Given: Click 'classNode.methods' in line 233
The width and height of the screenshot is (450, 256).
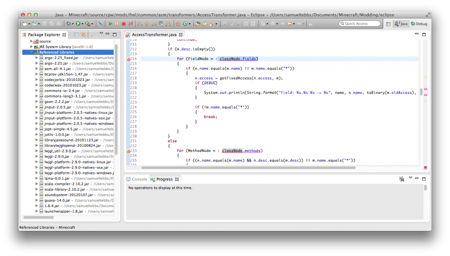Looking at the screenshot, I should click(x=241, y=151).
